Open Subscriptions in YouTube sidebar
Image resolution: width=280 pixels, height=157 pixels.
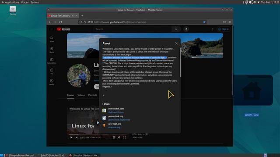pyautogui.click(x=52, y=61)
